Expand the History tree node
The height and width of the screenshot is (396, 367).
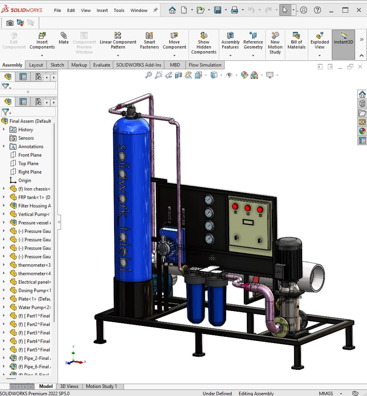(x=4, y=129)
